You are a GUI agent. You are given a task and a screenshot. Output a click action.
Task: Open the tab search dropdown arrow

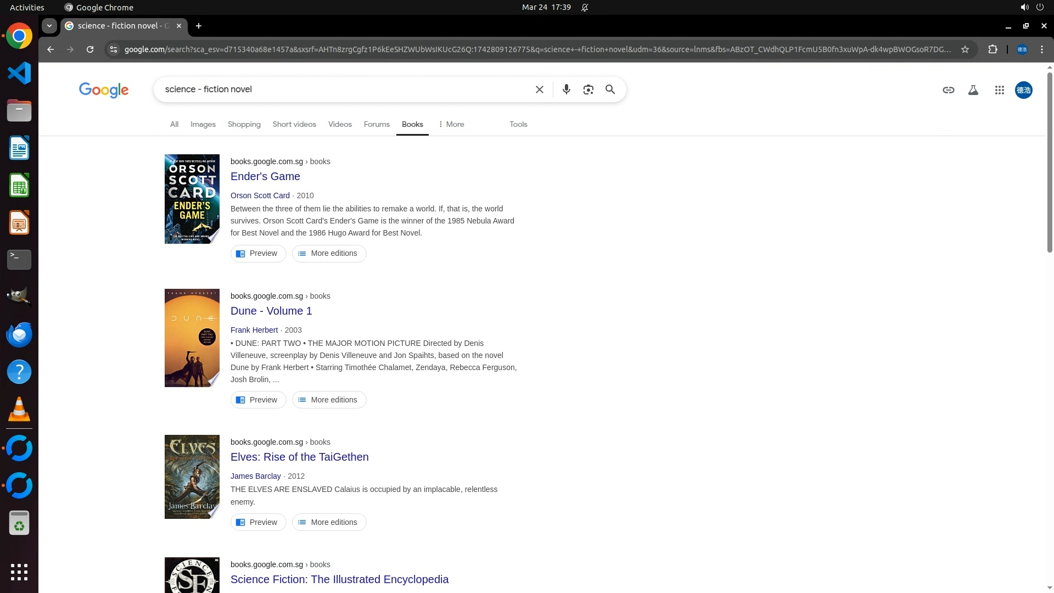(x=49, y=26)
